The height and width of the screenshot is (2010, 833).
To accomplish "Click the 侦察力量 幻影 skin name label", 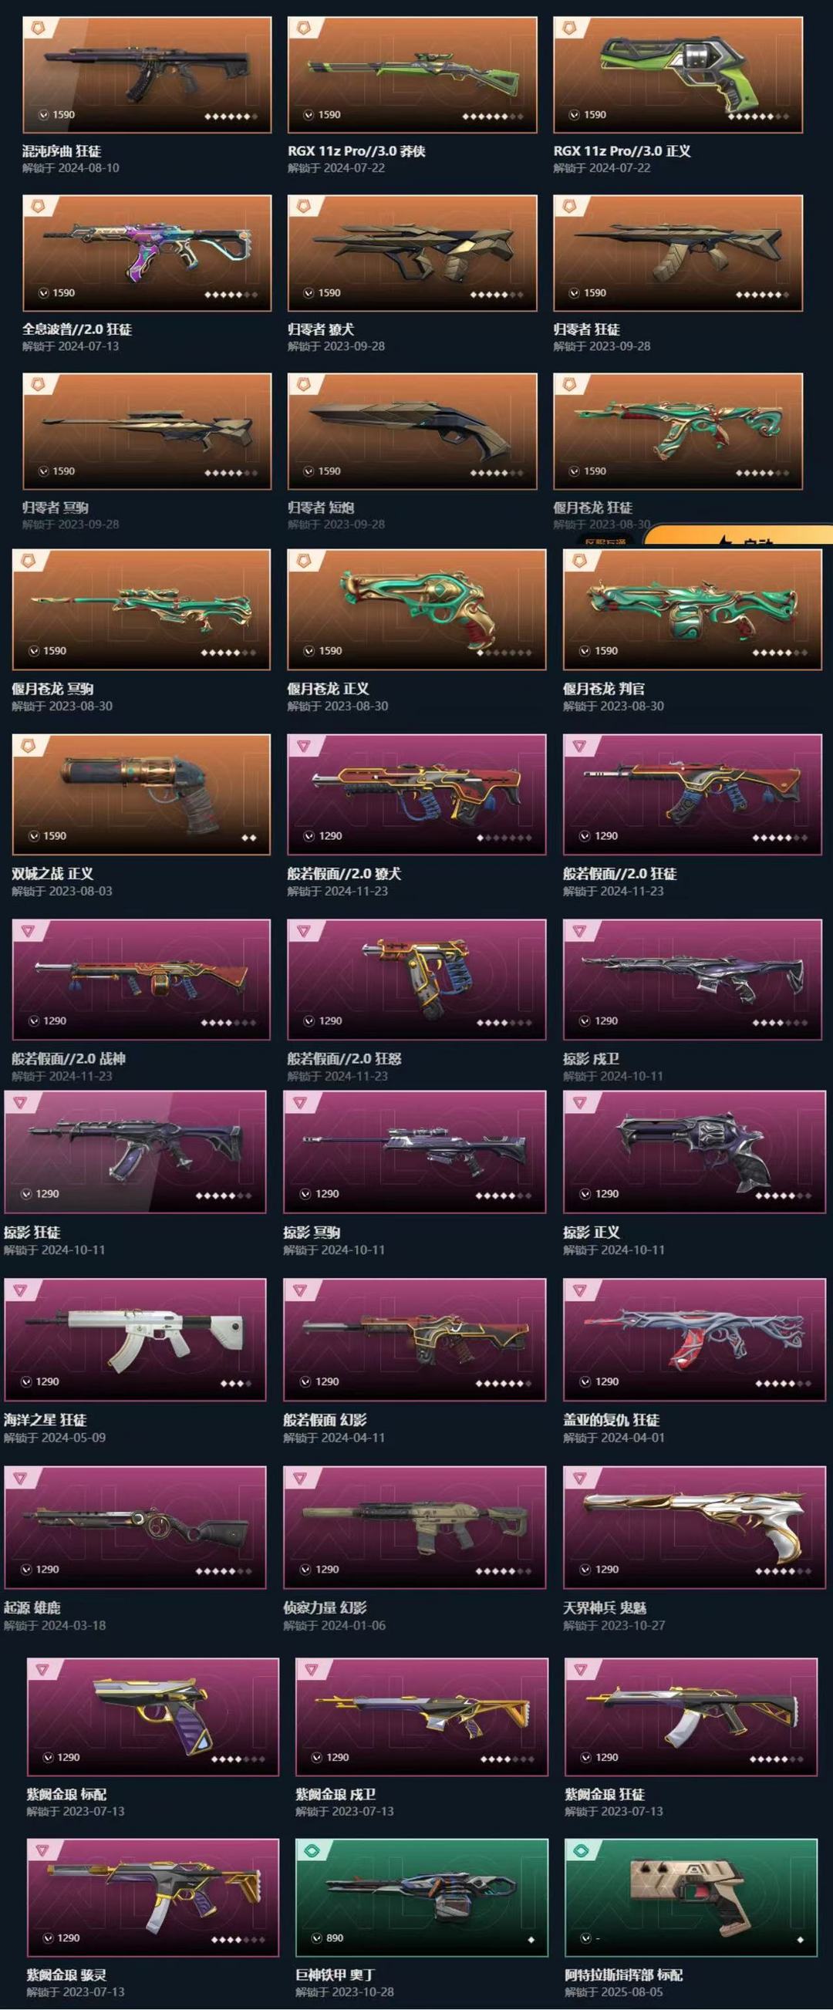I will (325, 1607).
